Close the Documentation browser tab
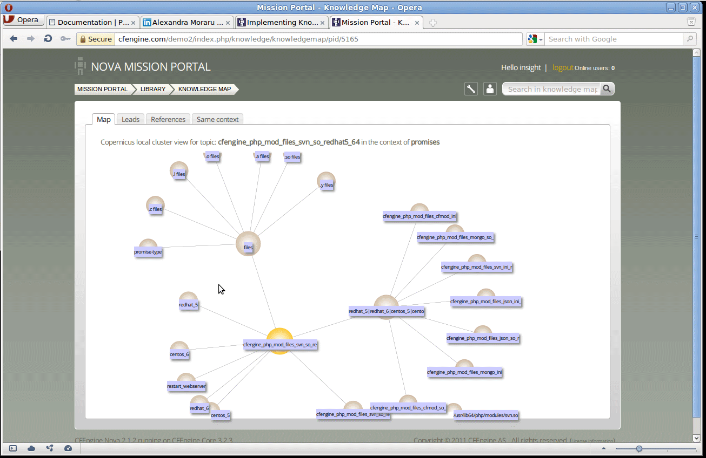Image resolution: width=706 pixels, height=458 pixels. pyautogui.click(x=134, y=23)
